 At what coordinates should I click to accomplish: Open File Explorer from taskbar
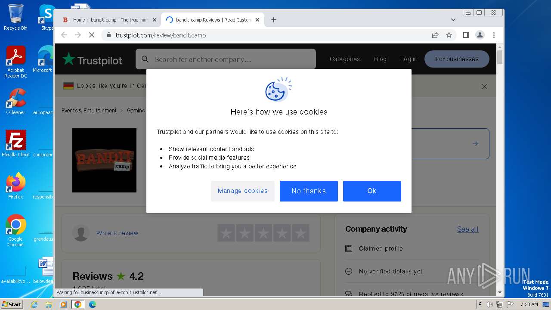pyautogui.click(x=49, y=304)
